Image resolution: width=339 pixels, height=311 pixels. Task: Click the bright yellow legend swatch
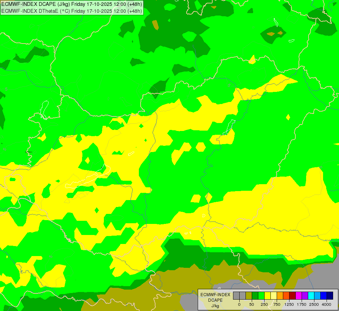tap(267, 295)
